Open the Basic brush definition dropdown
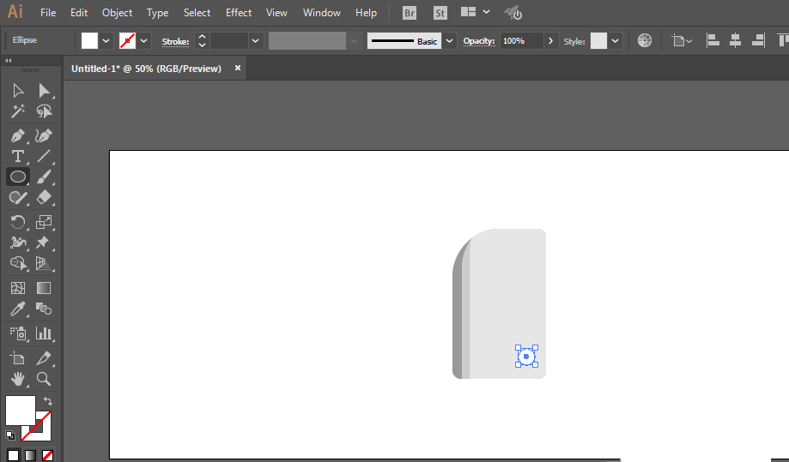The image size is (789, 462). click(x=449, y=41)
